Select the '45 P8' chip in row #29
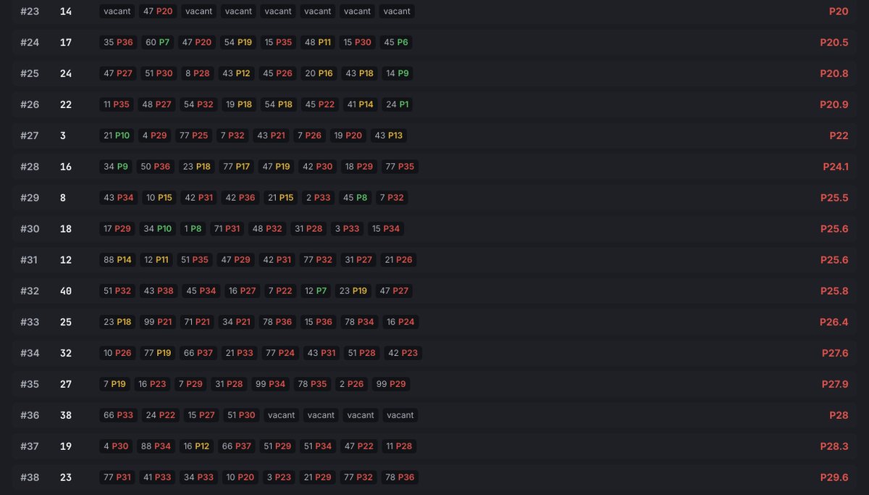869x495 pixels. 356,197
